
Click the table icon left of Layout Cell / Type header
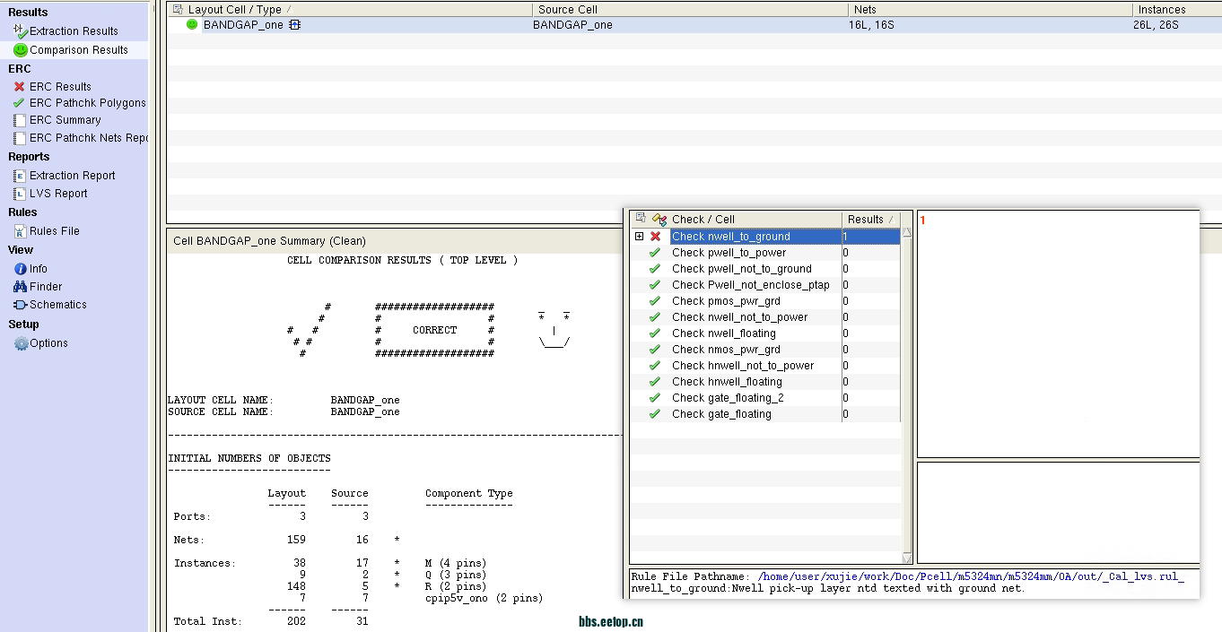click(x=178, y=10)
